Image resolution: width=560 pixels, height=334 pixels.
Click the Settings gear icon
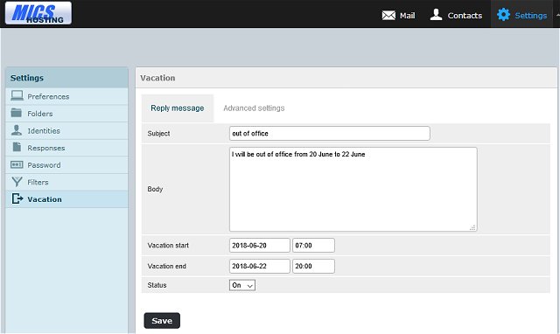coord(503,15)
